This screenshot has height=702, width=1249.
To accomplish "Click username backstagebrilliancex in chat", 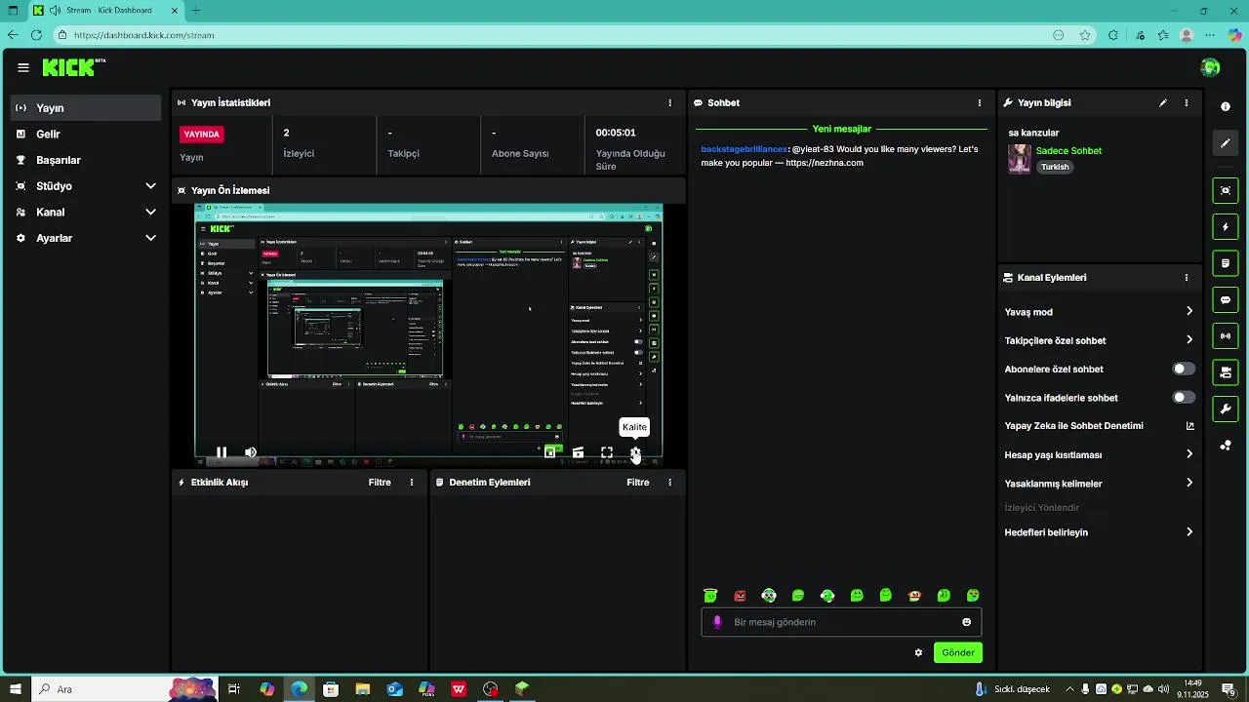I will tap(745, 149).
